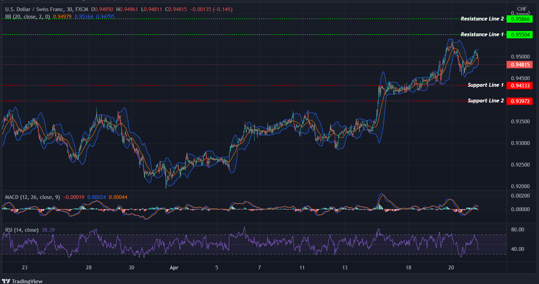Click the Apr label on the time axis

174,268
